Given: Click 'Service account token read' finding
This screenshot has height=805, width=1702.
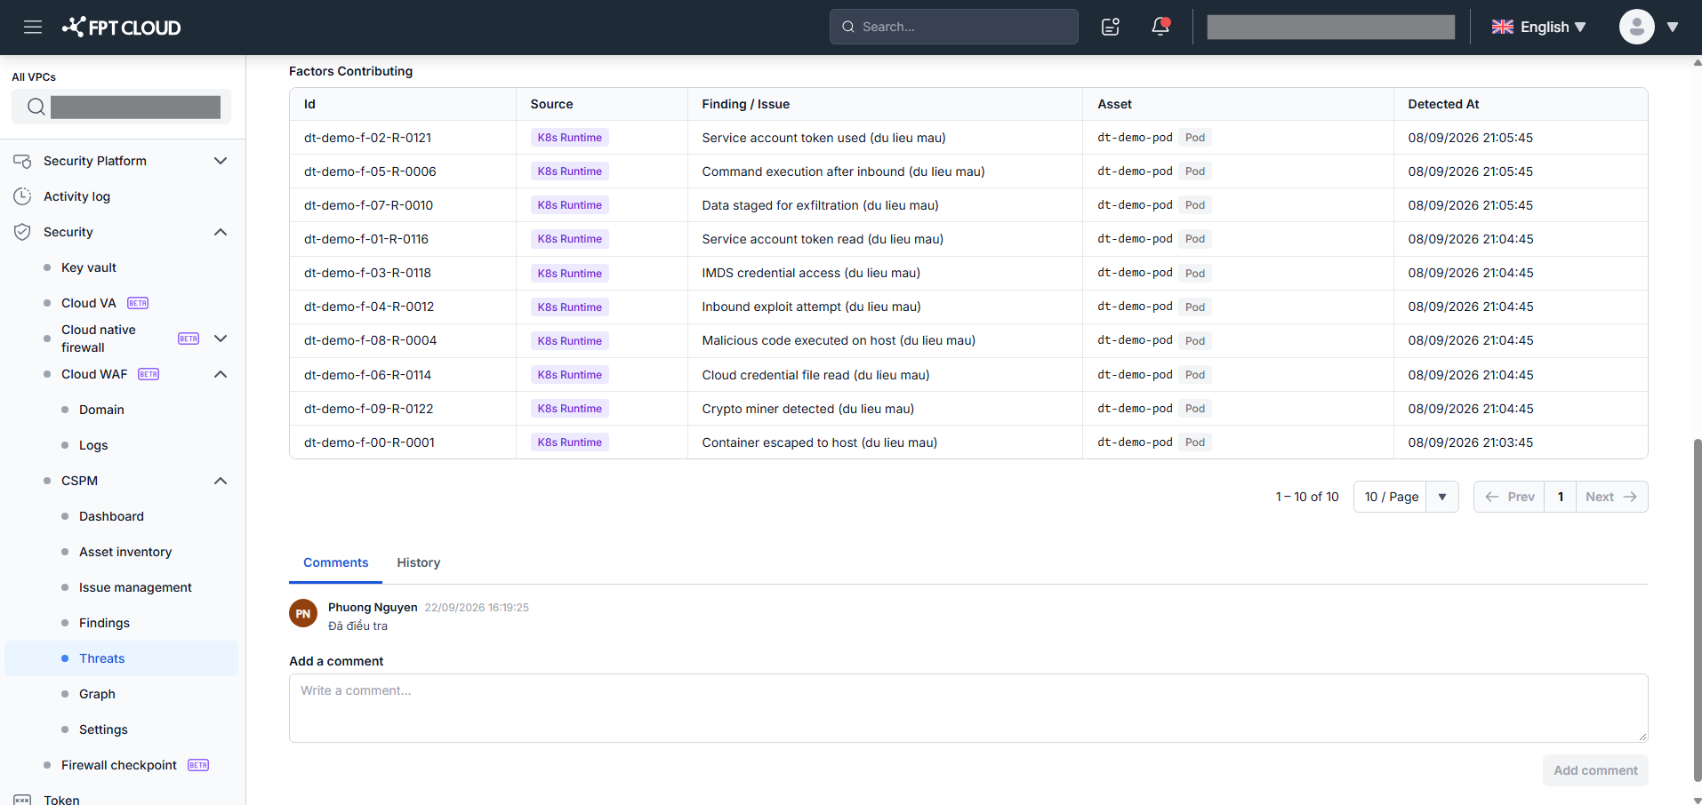Looking at the screenshot, I should point(823,239).
